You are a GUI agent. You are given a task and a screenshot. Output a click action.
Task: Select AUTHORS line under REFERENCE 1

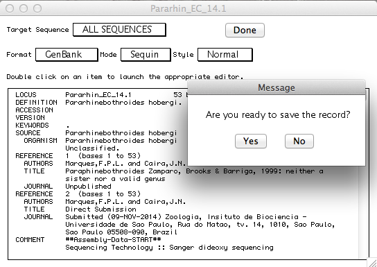(x=105, y=164)
